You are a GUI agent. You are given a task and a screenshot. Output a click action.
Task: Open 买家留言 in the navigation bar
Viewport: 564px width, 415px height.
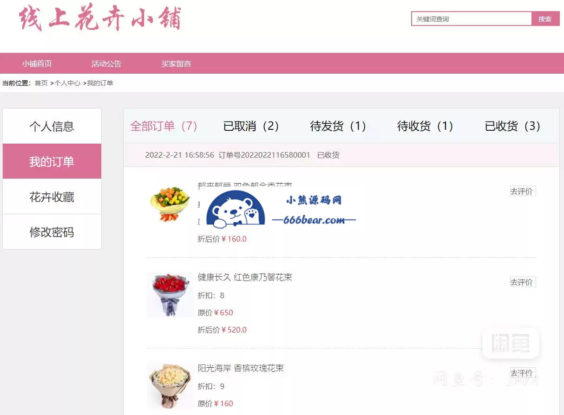pos(176,64)
